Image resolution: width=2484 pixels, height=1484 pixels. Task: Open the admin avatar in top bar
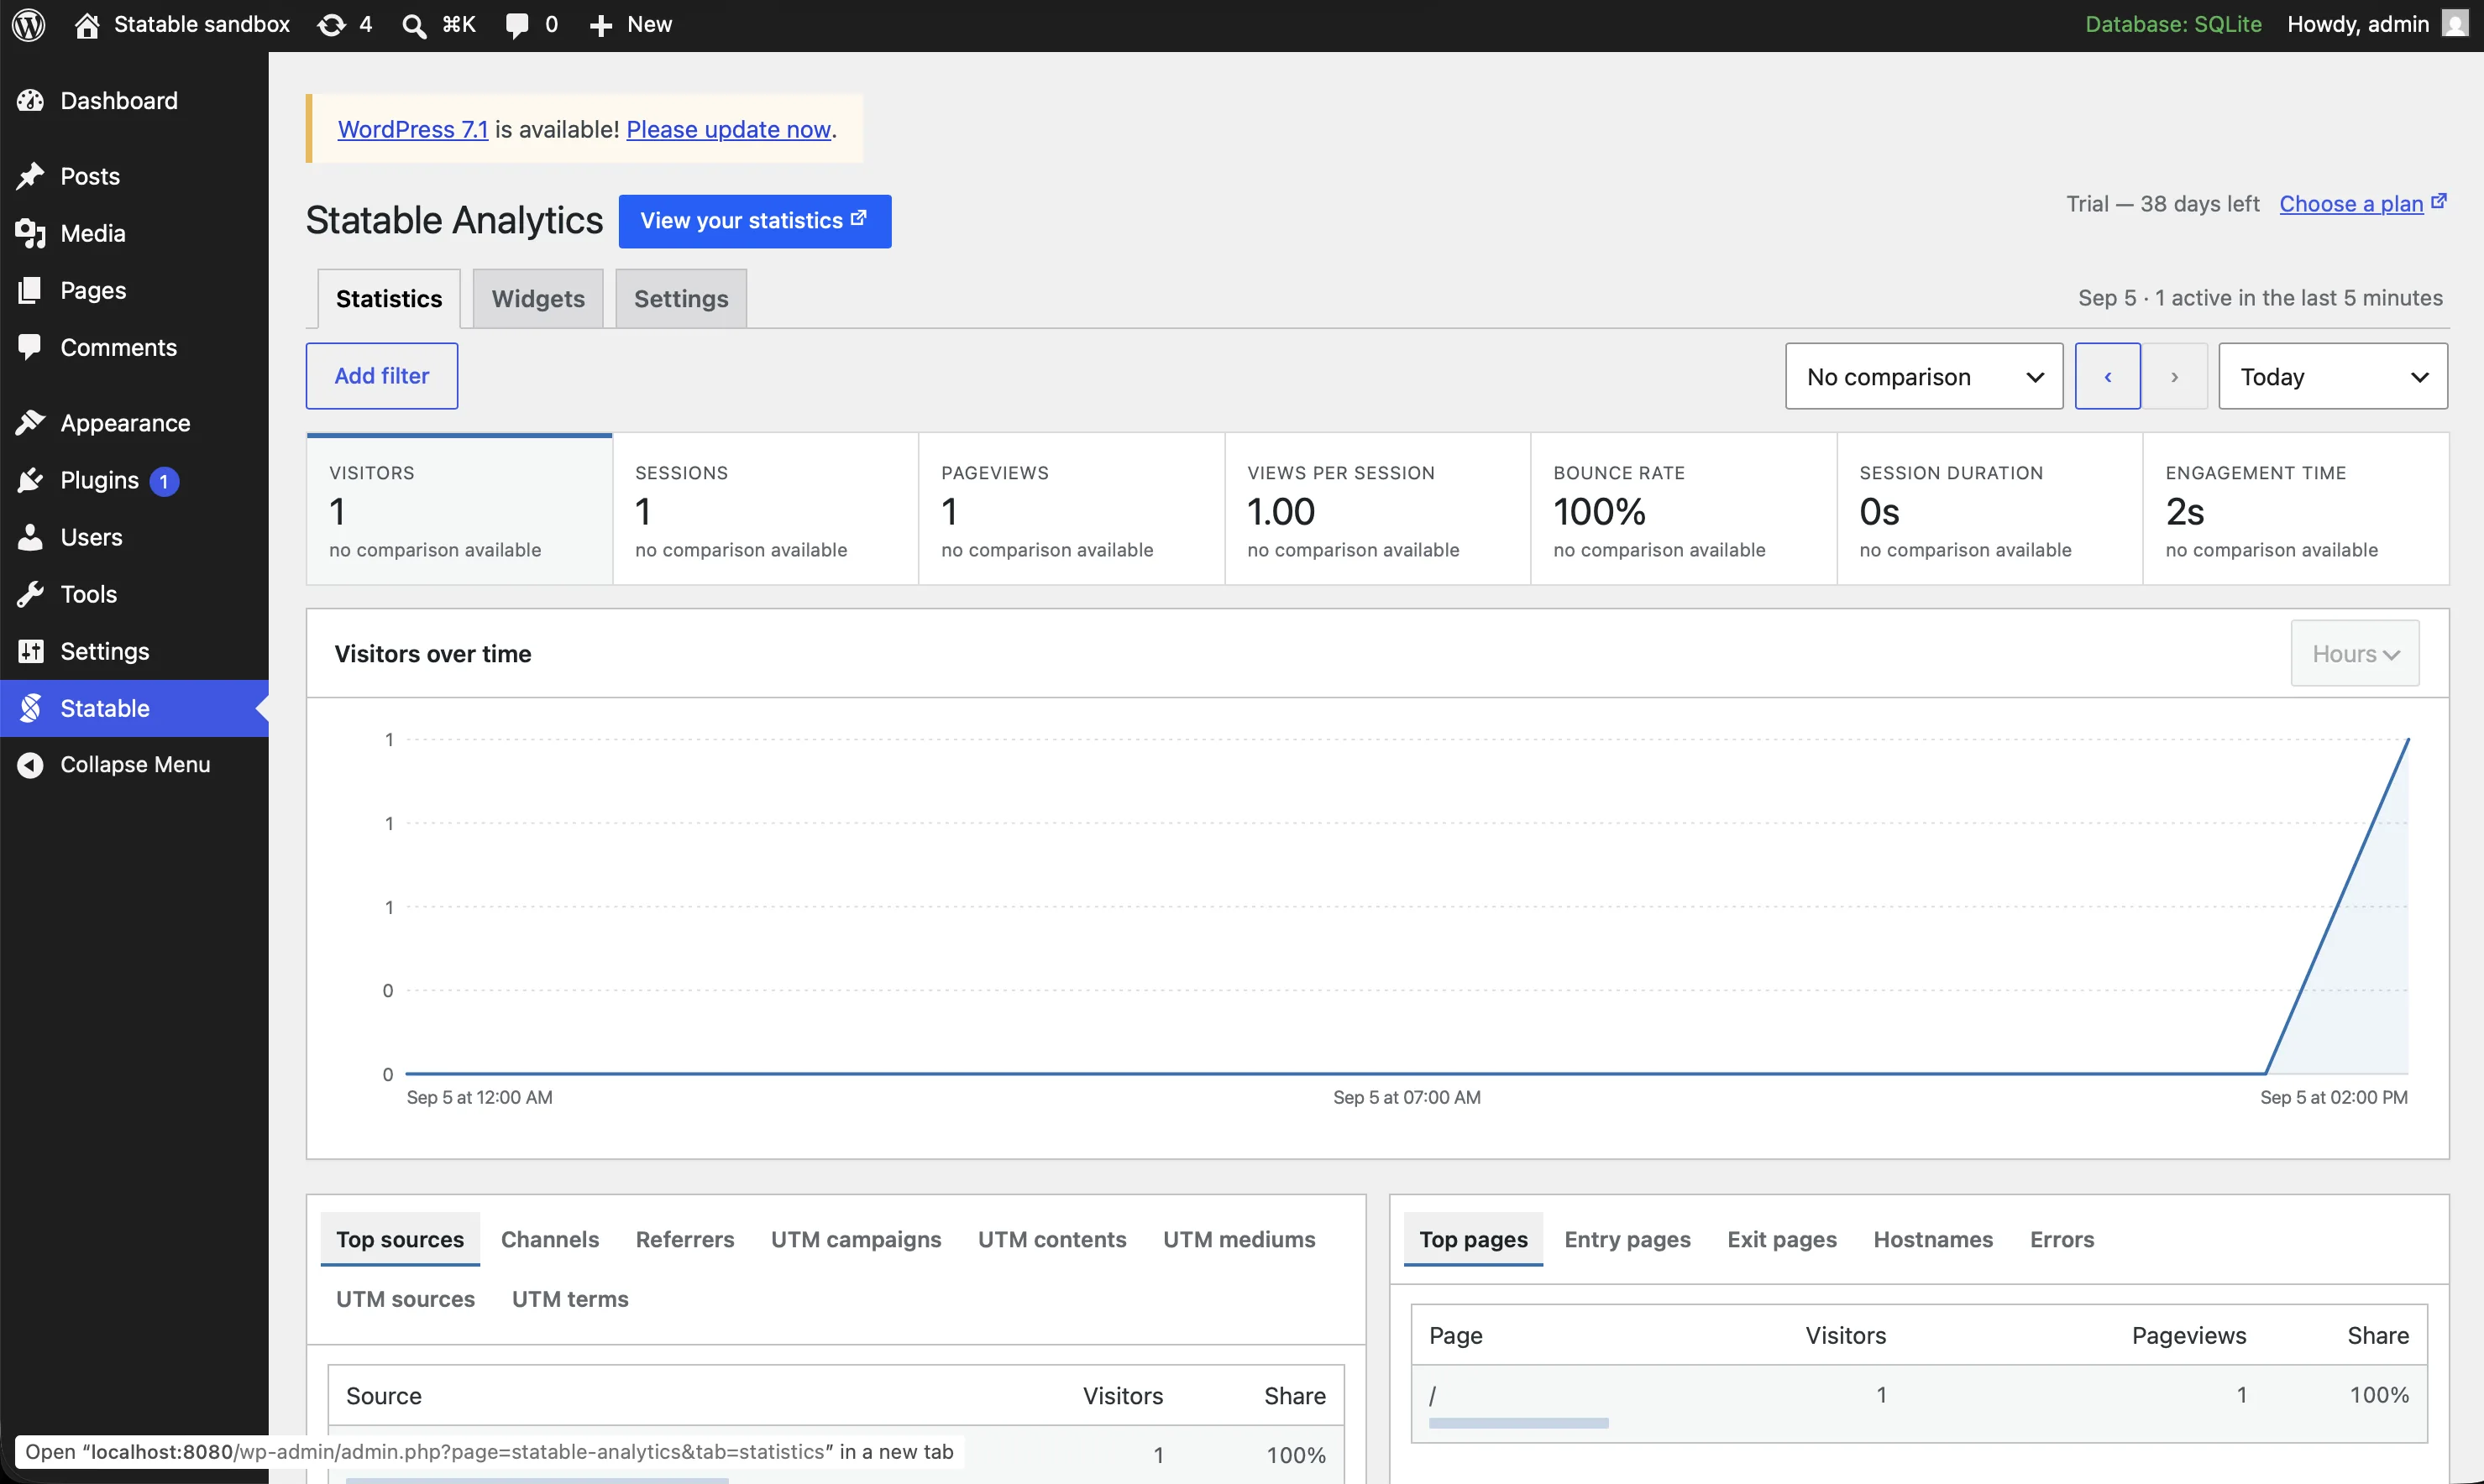tap(2455, 24)
